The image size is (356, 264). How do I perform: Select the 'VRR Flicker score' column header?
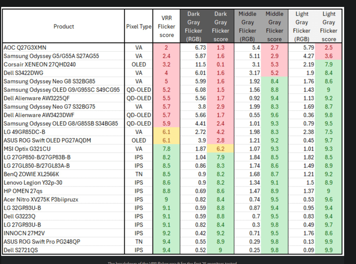point(167,26)
